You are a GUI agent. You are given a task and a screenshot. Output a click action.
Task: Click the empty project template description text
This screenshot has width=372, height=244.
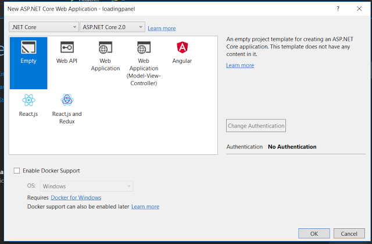coord(289,47)
